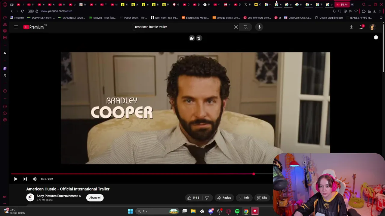Open Twitch in Opera sidebar
Image resolution: width=385 pixels, height=216 pixels.
coord(5,69)
